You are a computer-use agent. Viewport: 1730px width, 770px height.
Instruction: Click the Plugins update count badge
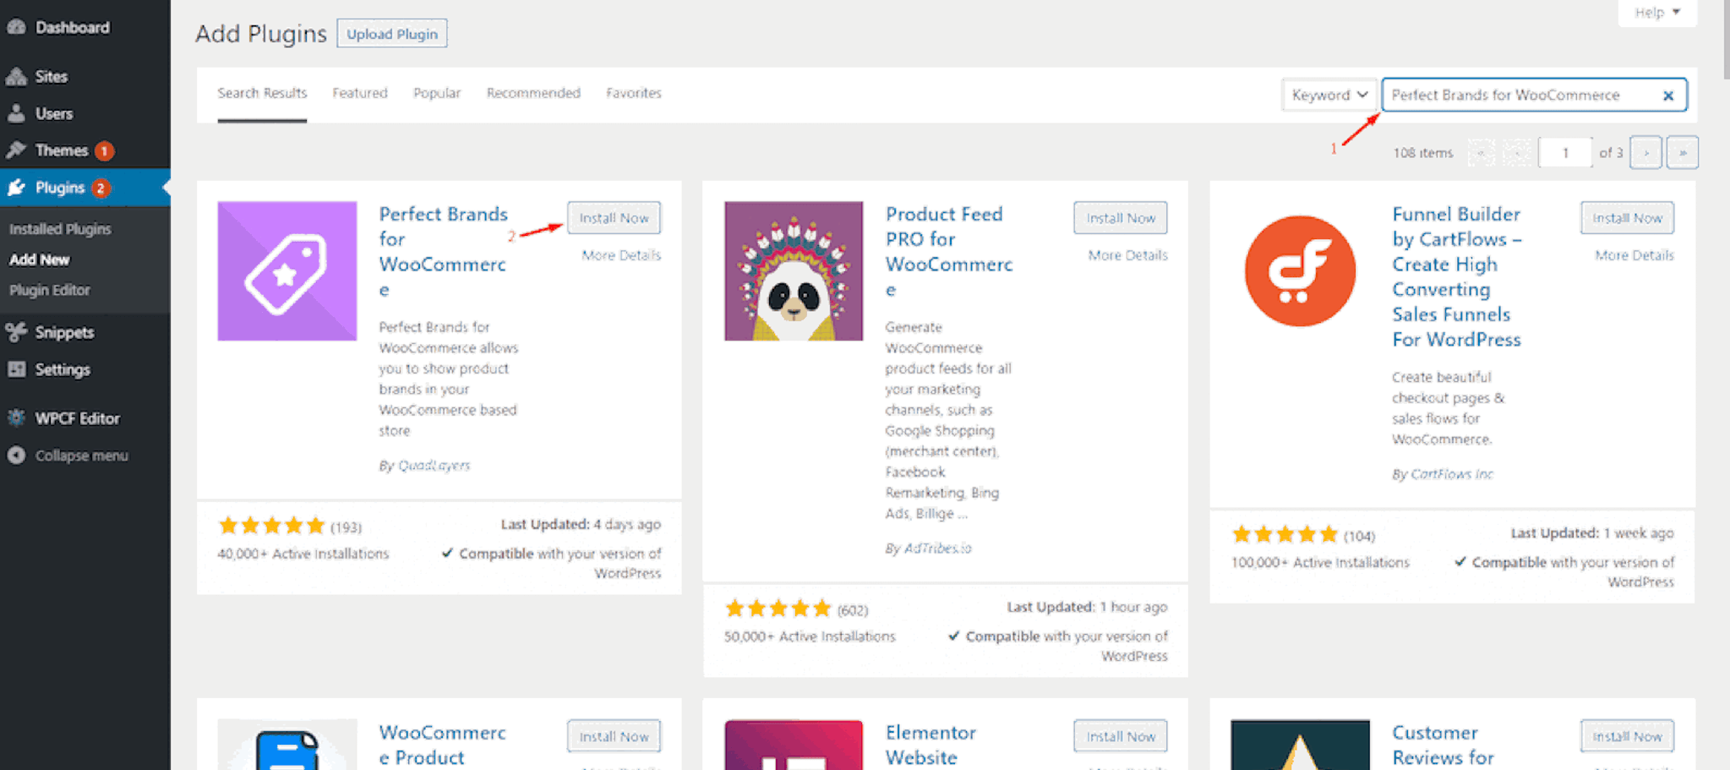[101, 188]
